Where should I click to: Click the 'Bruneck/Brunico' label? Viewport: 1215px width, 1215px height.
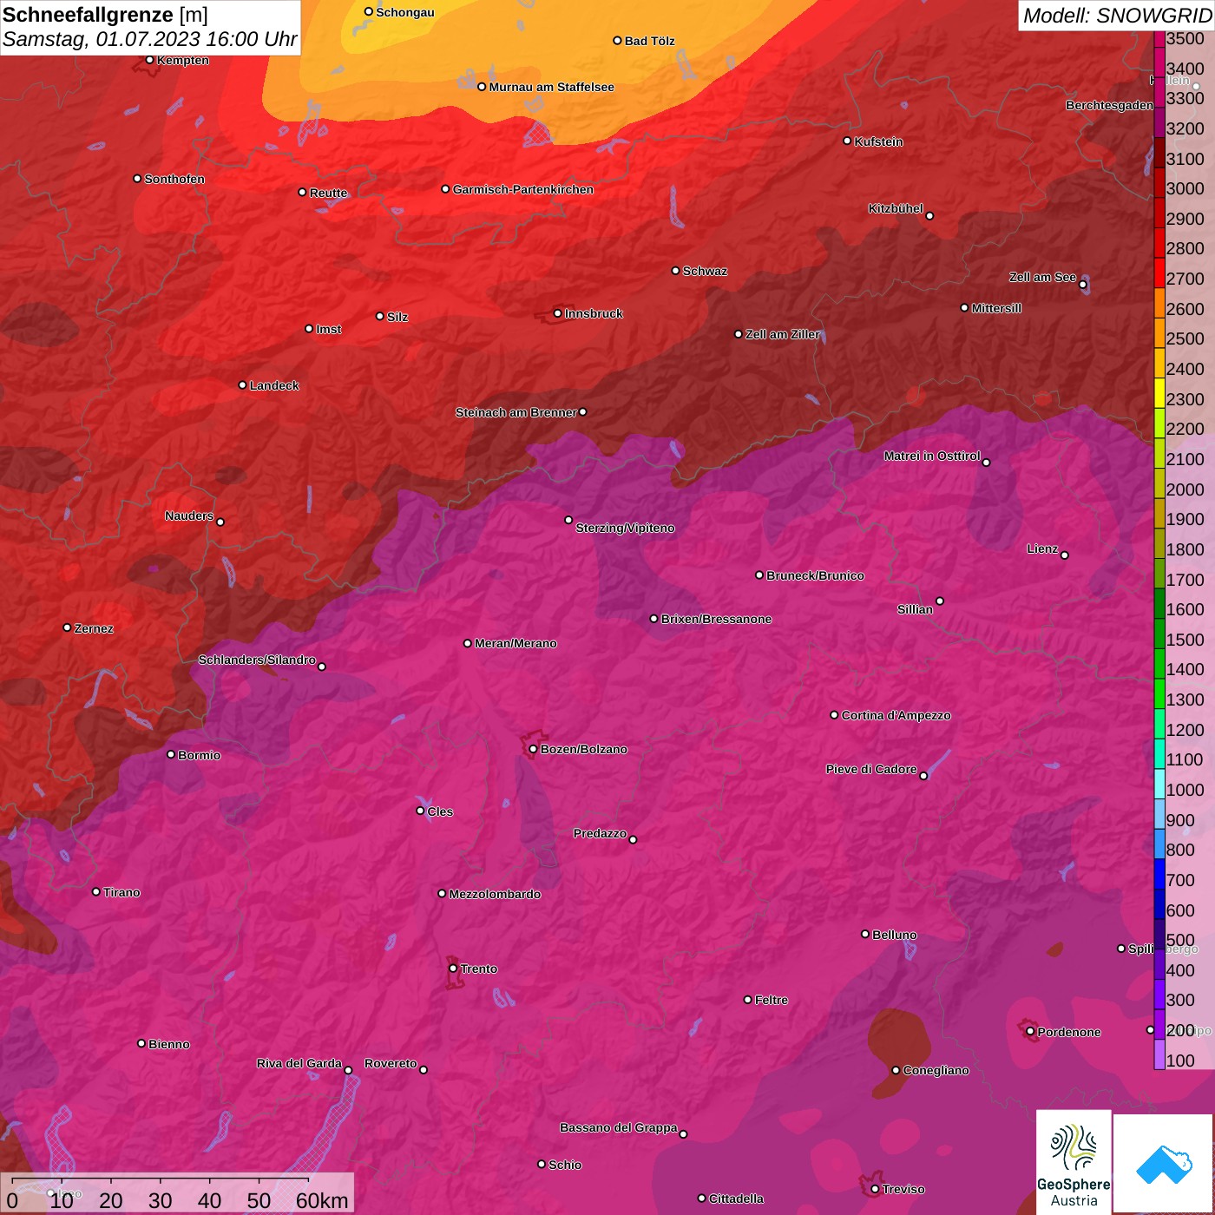point(815,575)
